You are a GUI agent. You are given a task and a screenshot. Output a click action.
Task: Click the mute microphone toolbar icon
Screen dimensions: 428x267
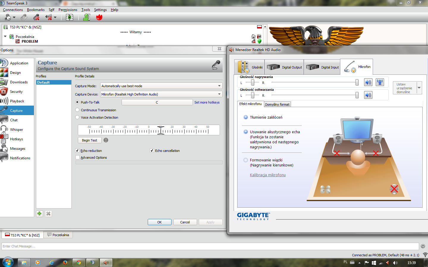click(36, 18)
